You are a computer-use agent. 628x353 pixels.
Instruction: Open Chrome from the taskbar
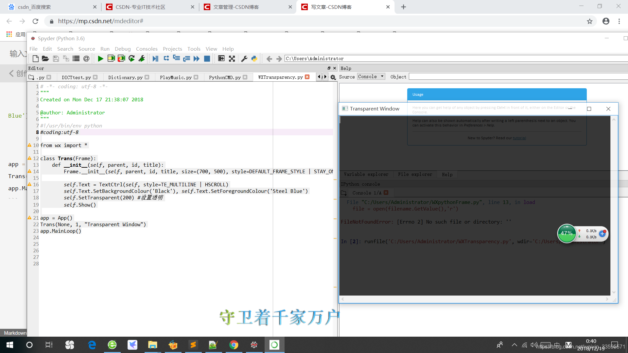pos(234,345)
